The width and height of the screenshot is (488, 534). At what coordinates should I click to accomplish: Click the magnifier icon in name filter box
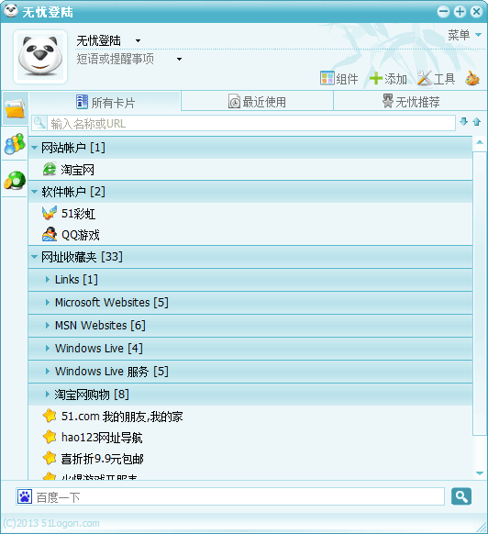coord(39,123)
